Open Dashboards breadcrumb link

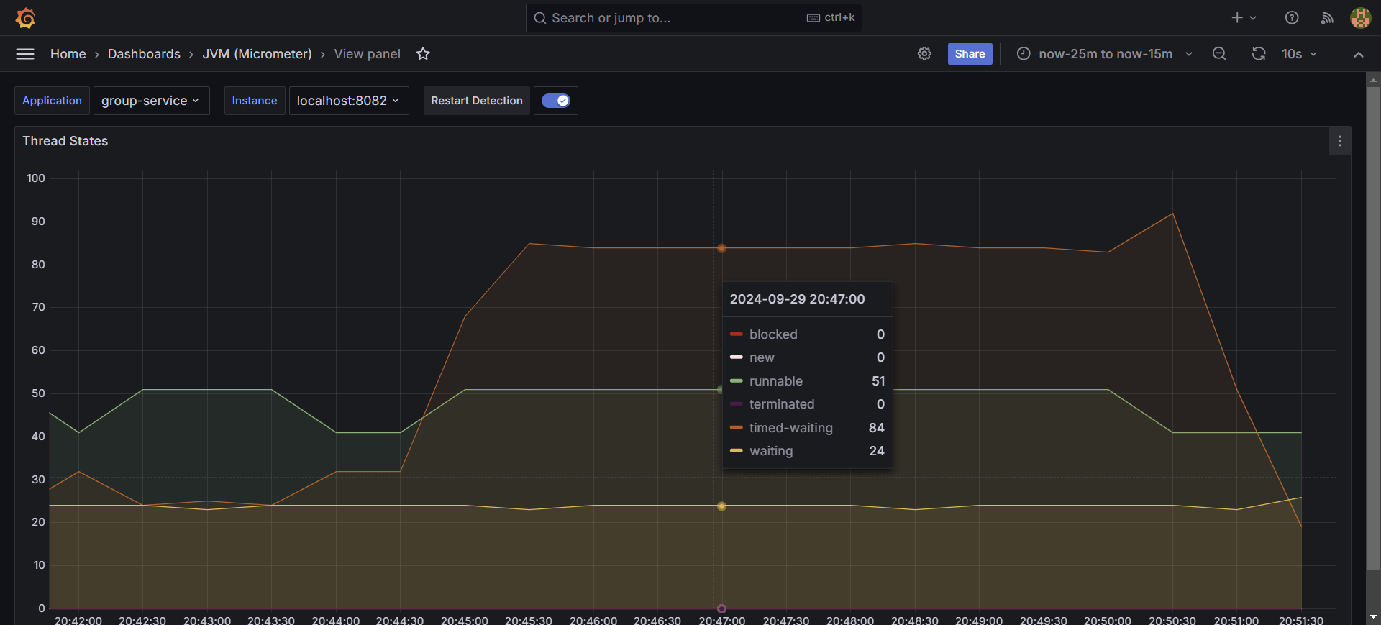tap(144, 54)
